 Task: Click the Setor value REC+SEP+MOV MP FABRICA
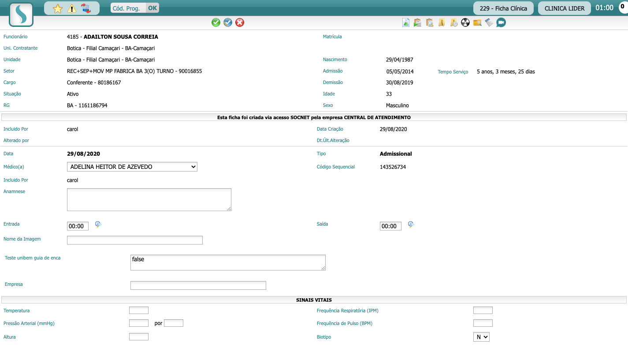tap(134, 71)
